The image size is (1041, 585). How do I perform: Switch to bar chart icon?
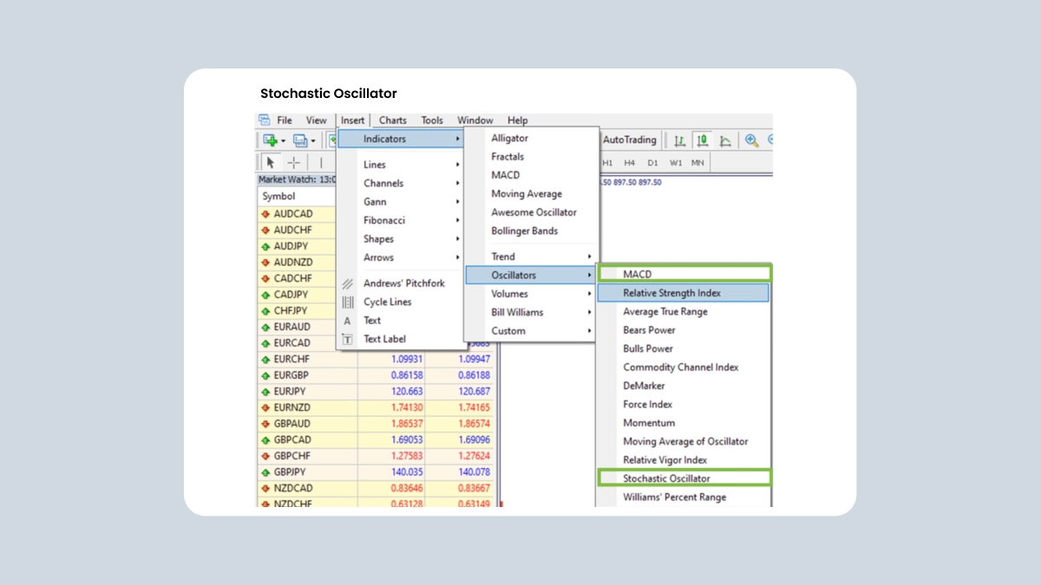pyautogui.click(x=680, y=140)
